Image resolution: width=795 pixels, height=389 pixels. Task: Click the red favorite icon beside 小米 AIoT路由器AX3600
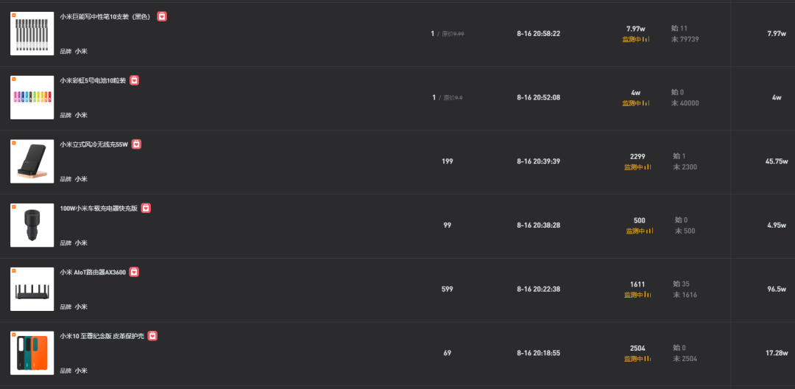click(x=134, y=272)
